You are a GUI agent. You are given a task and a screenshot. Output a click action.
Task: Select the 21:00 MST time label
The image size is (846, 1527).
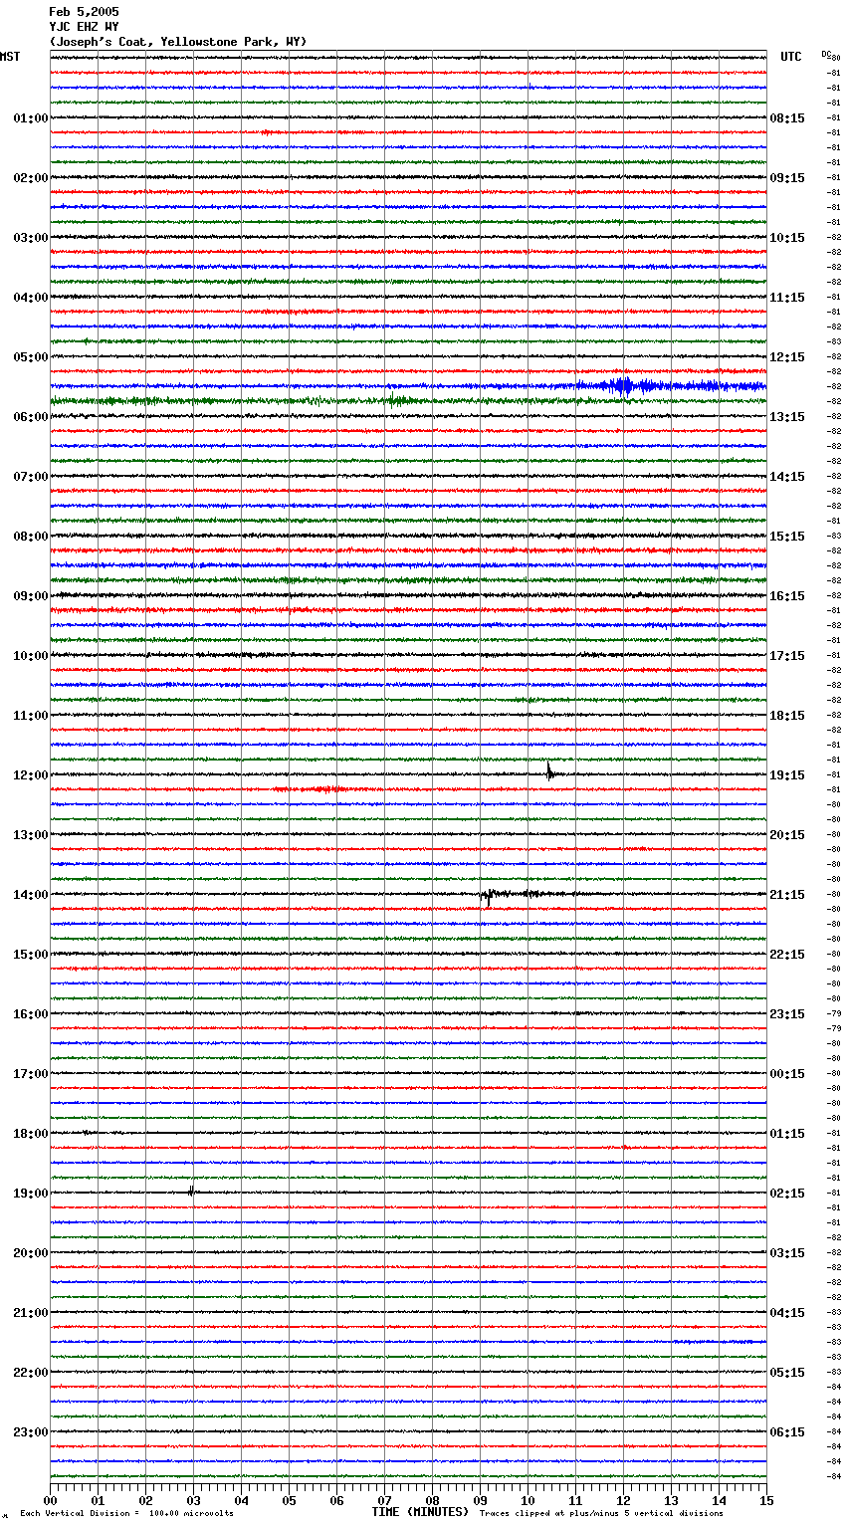point(31,1313)
